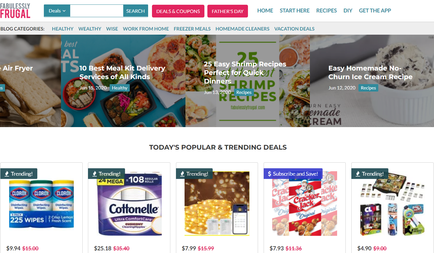Open the Start Here navigation link

(294, 11)
